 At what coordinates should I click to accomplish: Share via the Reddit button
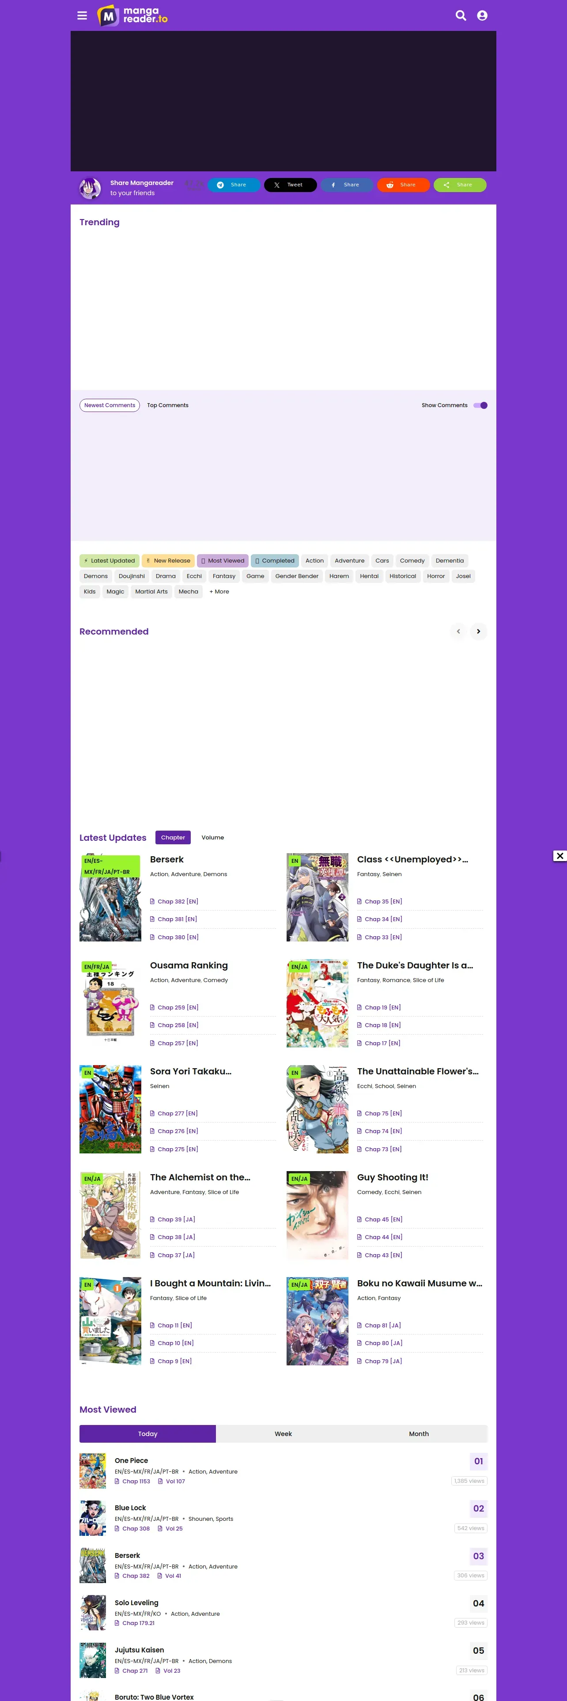point(403,185)
